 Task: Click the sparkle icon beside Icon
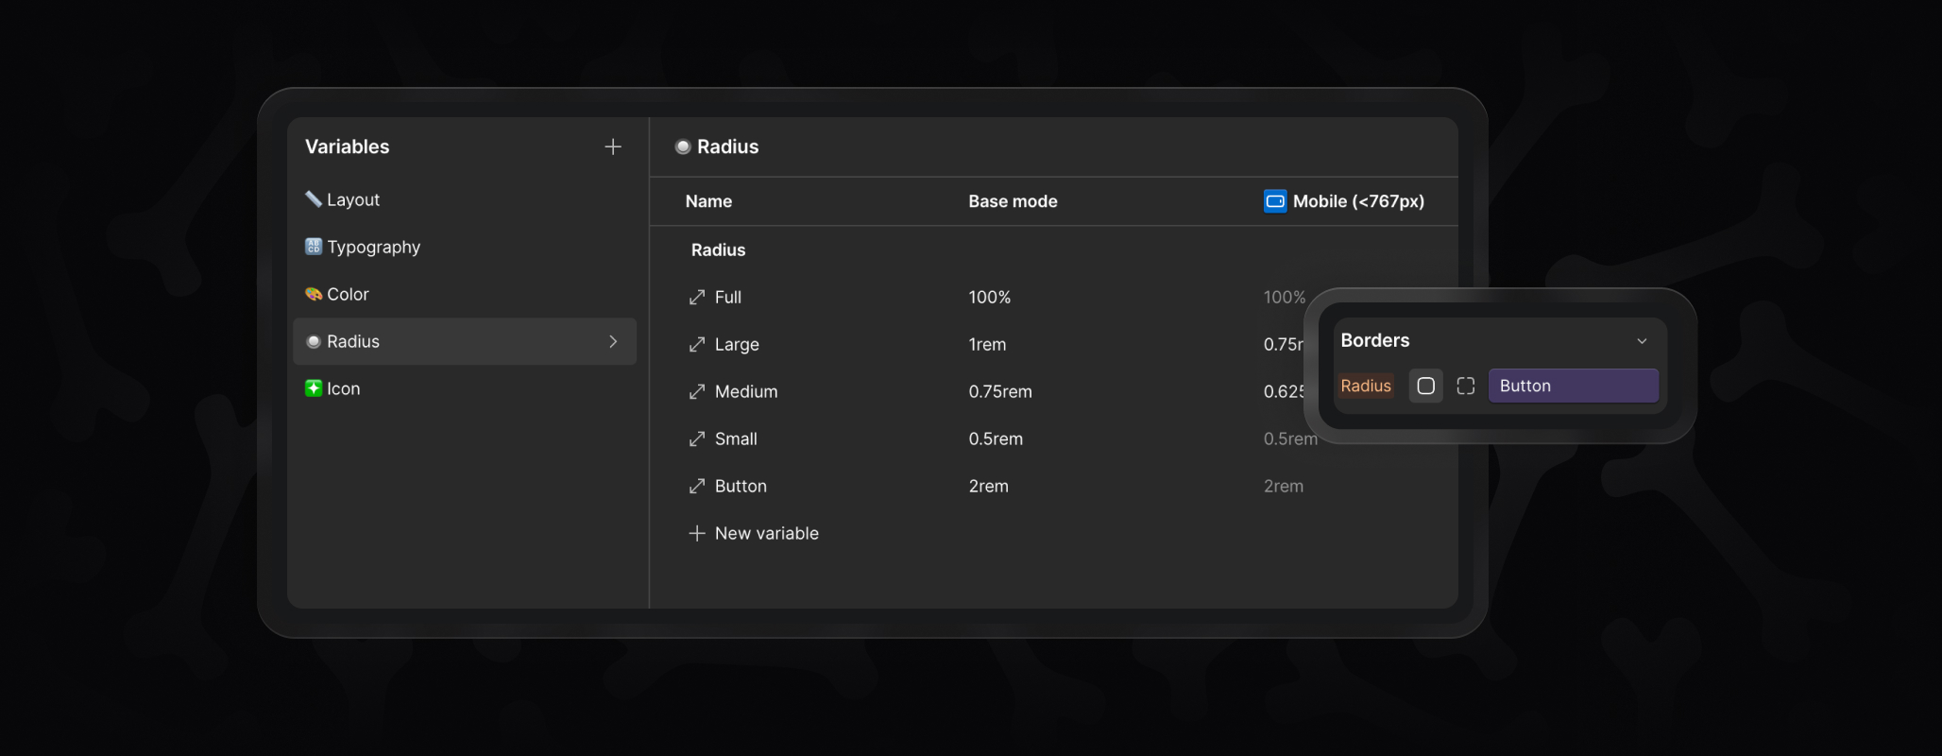pyautogui.click(x=314, y=387)
